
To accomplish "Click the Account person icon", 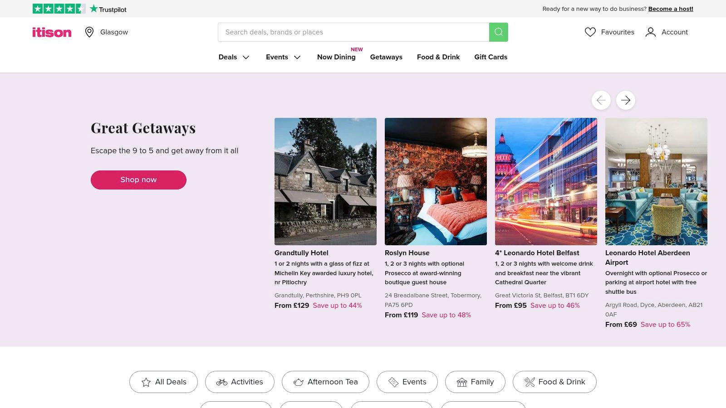I will tap(651, 32).
